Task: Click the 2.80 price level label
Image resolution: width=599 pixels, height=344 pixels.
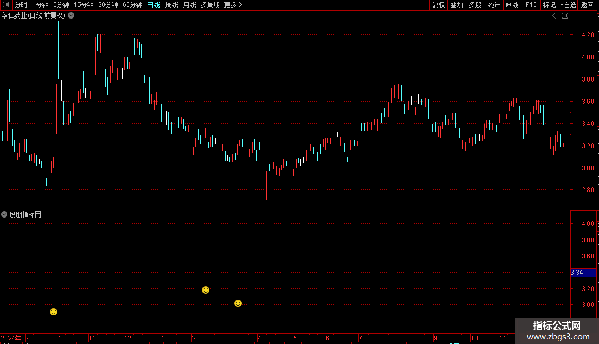Action: 587,190
